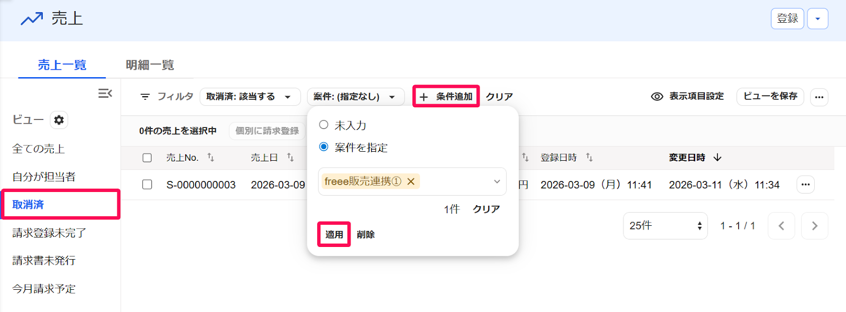The image size is (846, 312).
Task: Select the 案件を指定 radio option
Action: point(324,146)
